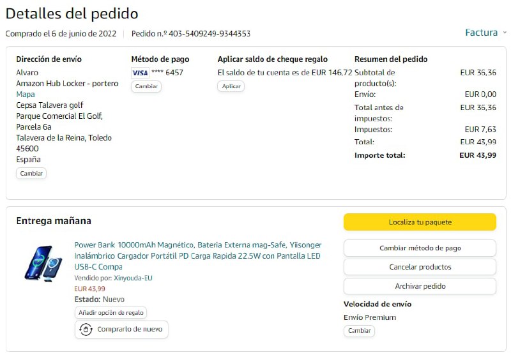Click the VISA card icon

[x=140, y=73]
